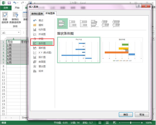Collapse the ribbon with chevron arrow
Image resolution: width=156 pixels, height=125 pixels.
[153, 27]
